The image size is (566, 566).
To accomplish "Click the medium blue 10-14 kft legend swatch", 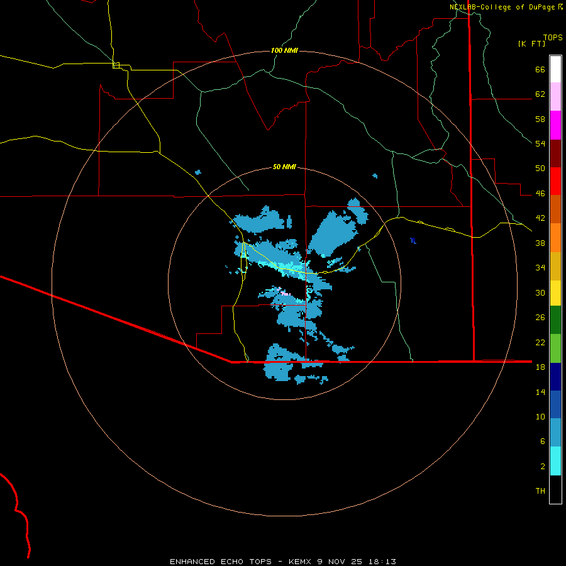I will 555,404.
